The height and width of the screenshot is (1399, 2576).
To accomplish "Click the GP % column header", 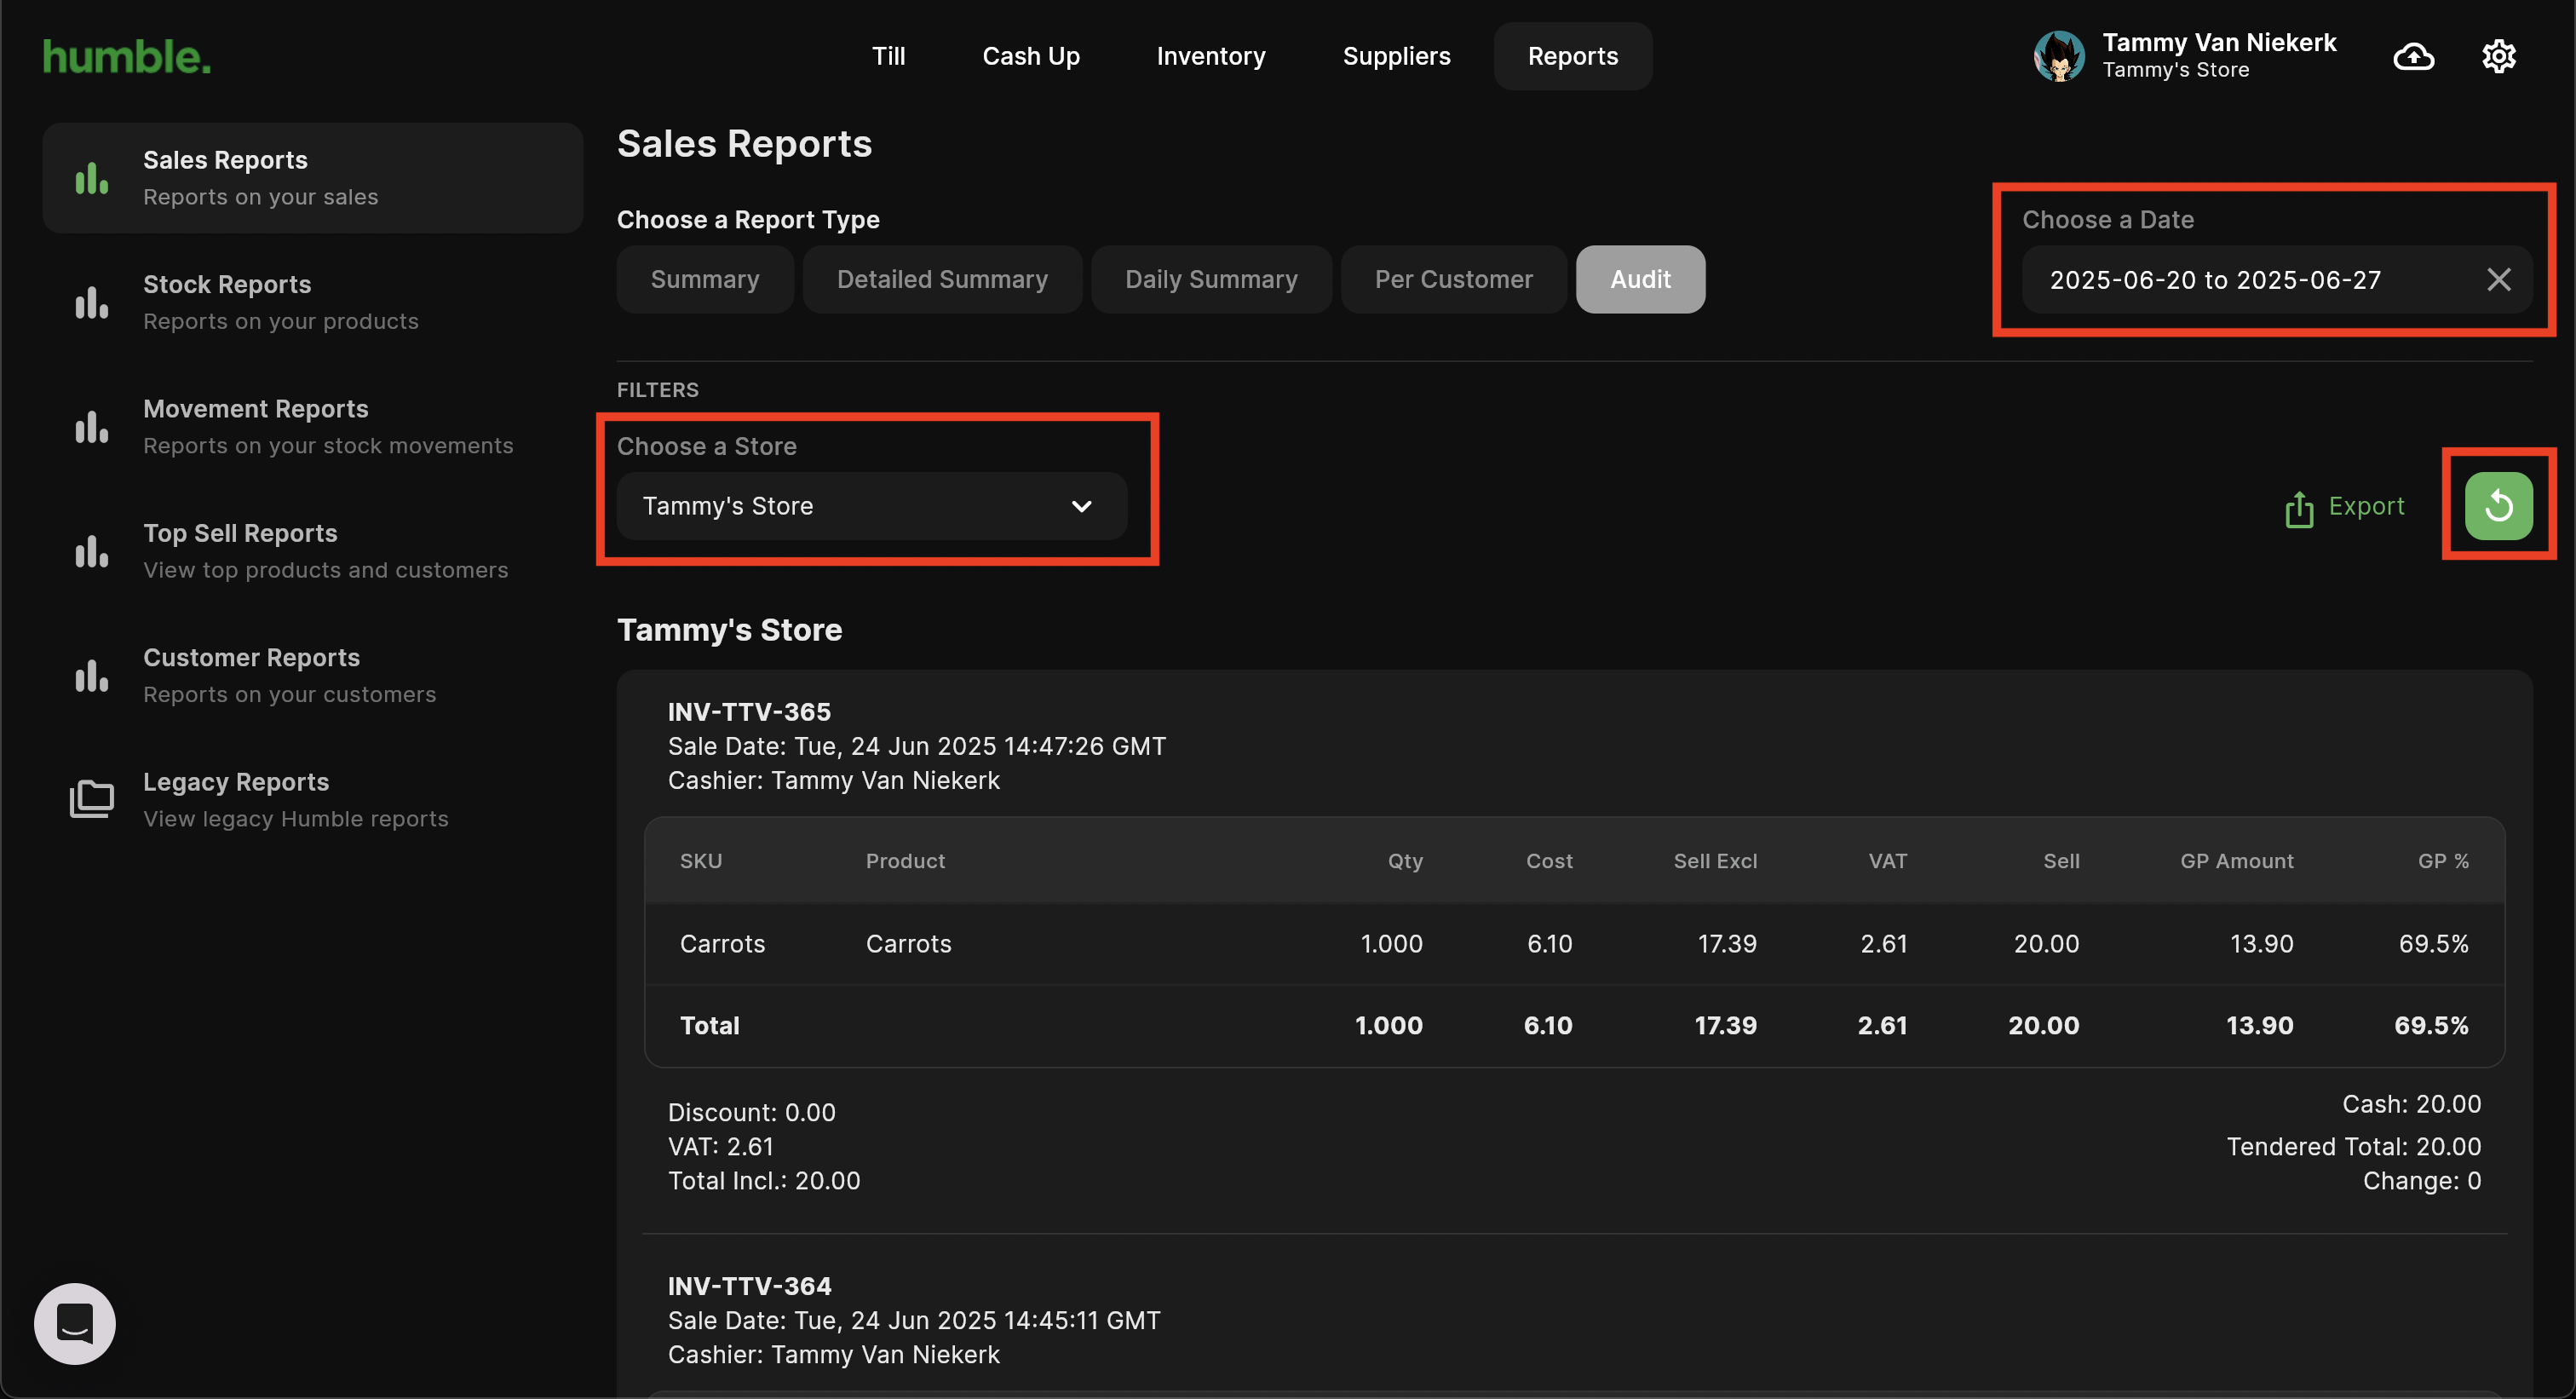I will pyautogui.click(x=2443, y=861).
